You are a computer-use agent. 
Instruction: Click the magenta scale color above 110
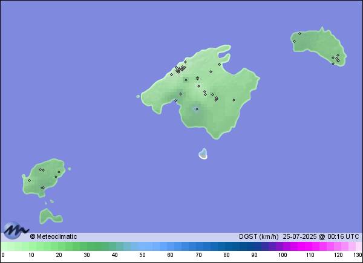(x=310, y=246)
